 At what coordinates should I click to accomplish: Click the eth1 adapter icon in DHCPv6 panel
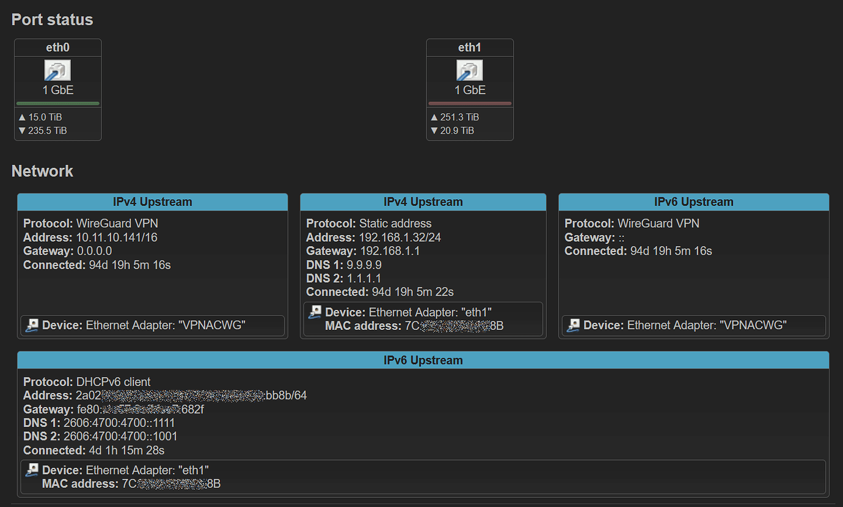click(31, 470)
